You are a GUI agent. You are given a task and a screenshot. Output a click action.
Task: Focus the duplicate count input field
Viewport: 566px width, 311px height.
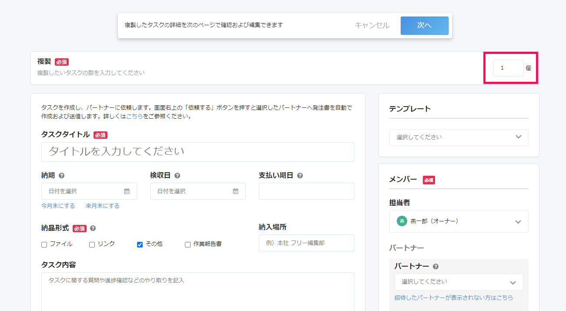pos(508,68)
